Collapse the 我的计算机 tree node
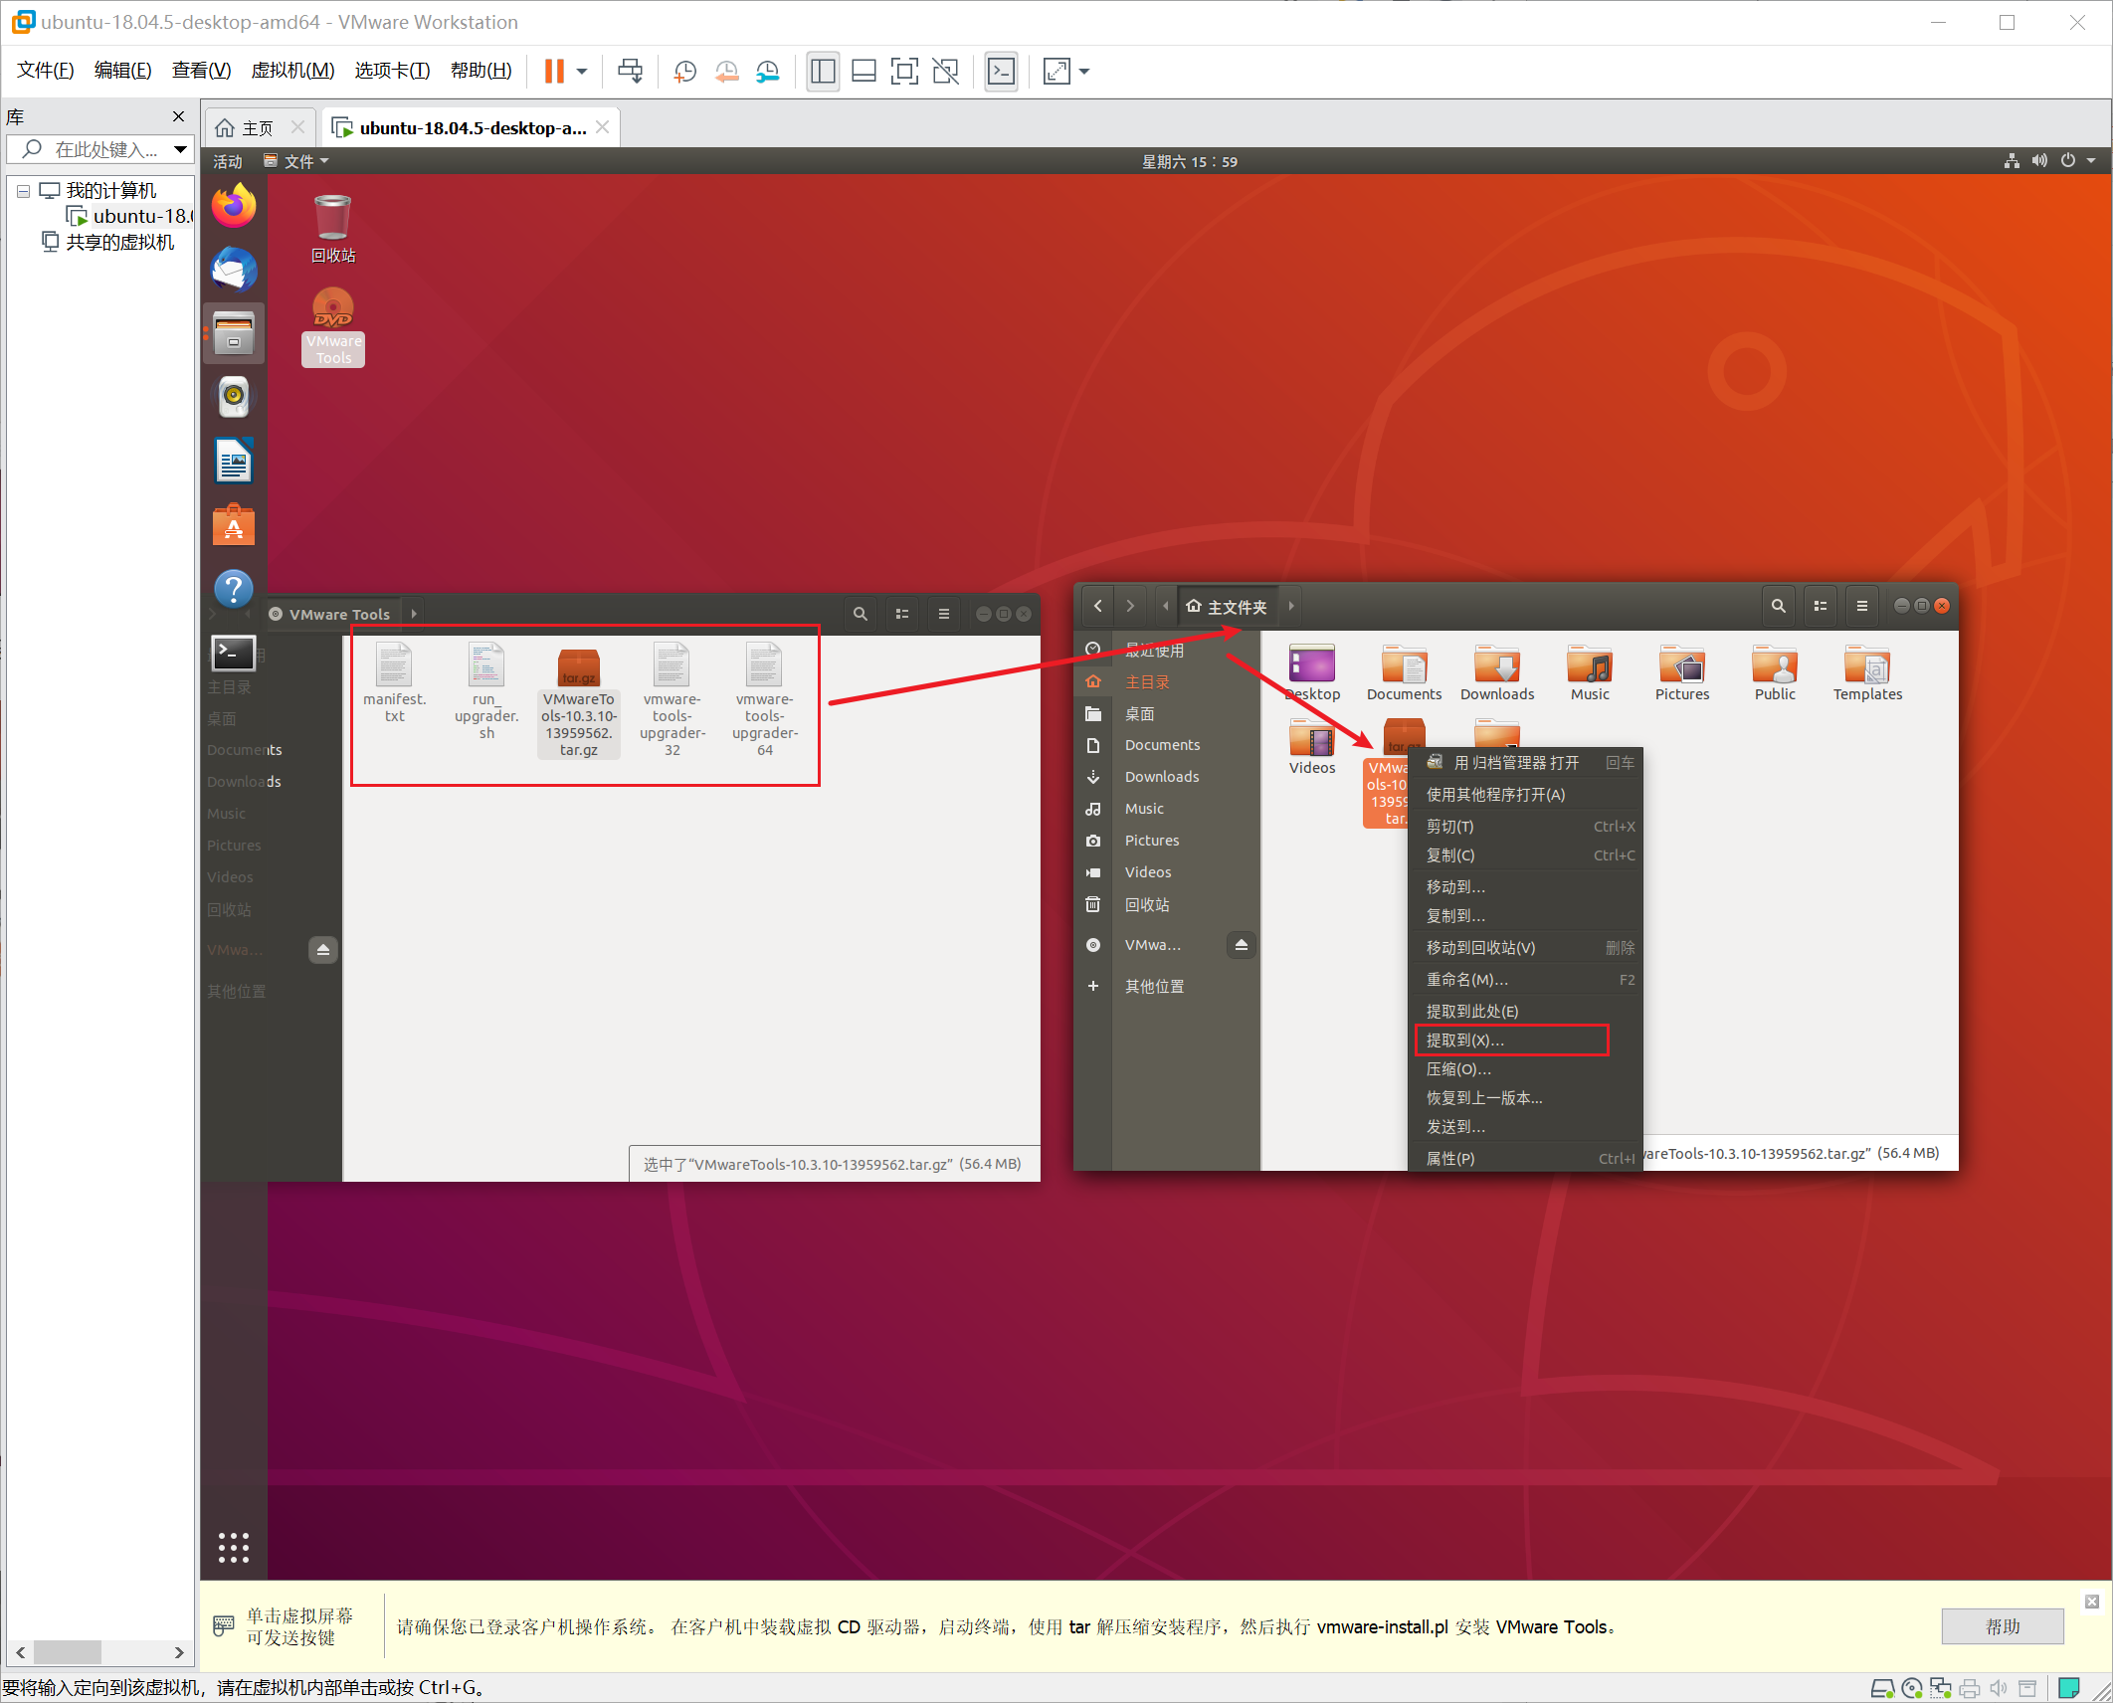Viewport: 2113px width, 1703px height. (23, 190)
